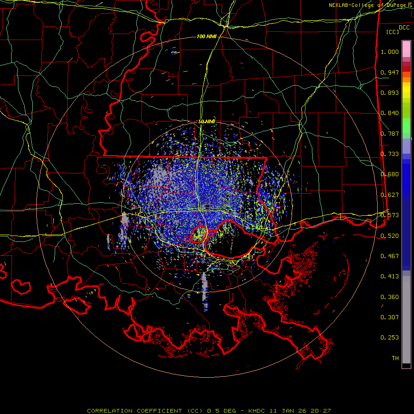Click the "20:27" timestamp in footer
Screen dimensions: 414x414
(x=321, y=411)
